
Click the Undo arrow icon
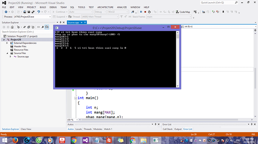(x=39, y=12)
